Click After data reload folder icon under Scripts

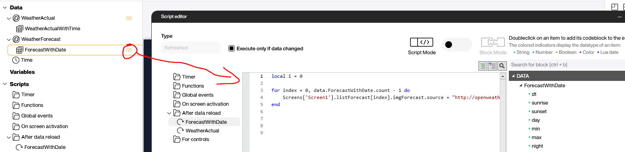point(16,137)
